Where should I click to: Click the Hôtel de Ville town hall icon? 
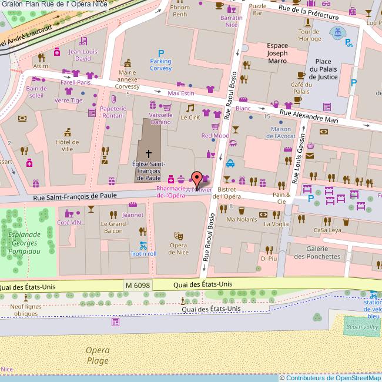coord(68,132)
